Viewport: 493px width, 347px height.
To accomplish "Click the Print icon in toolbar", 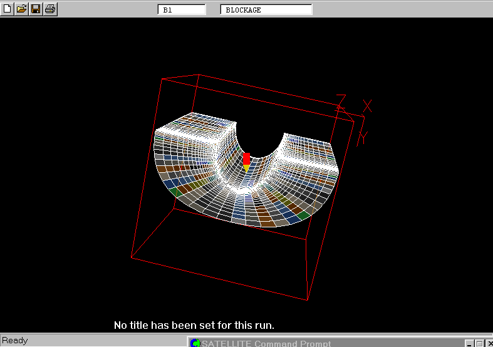I will [50, 9].
